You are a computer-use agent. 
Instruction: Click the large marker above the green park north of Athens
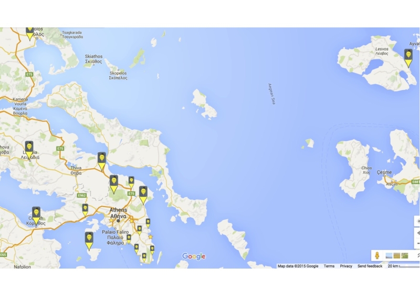coord(114,184)
